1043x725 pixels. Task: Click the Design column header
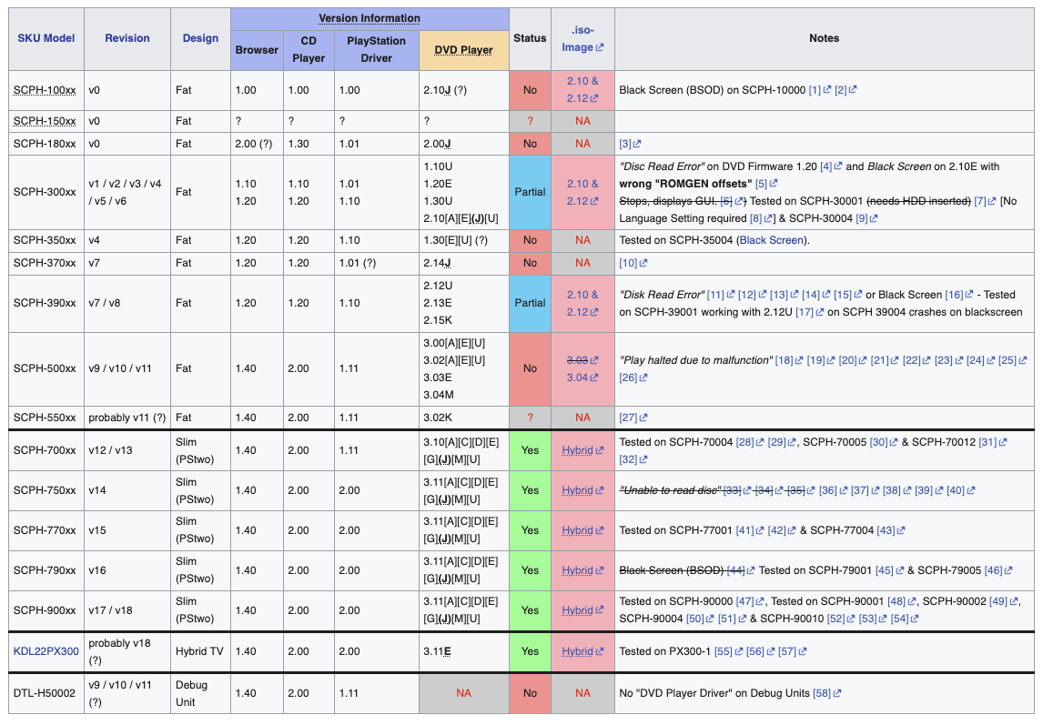[x=200, y=38]
